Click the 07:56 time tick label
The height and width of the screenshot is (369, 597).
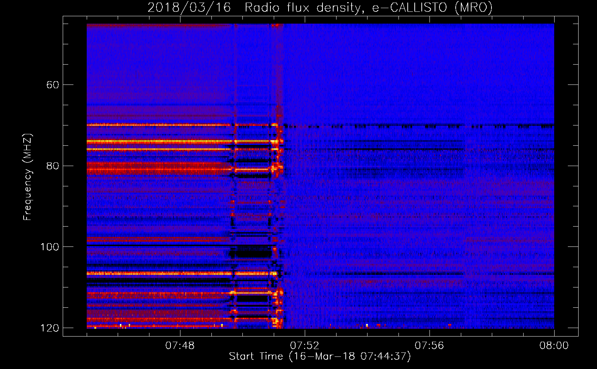(x=429, y=346)
